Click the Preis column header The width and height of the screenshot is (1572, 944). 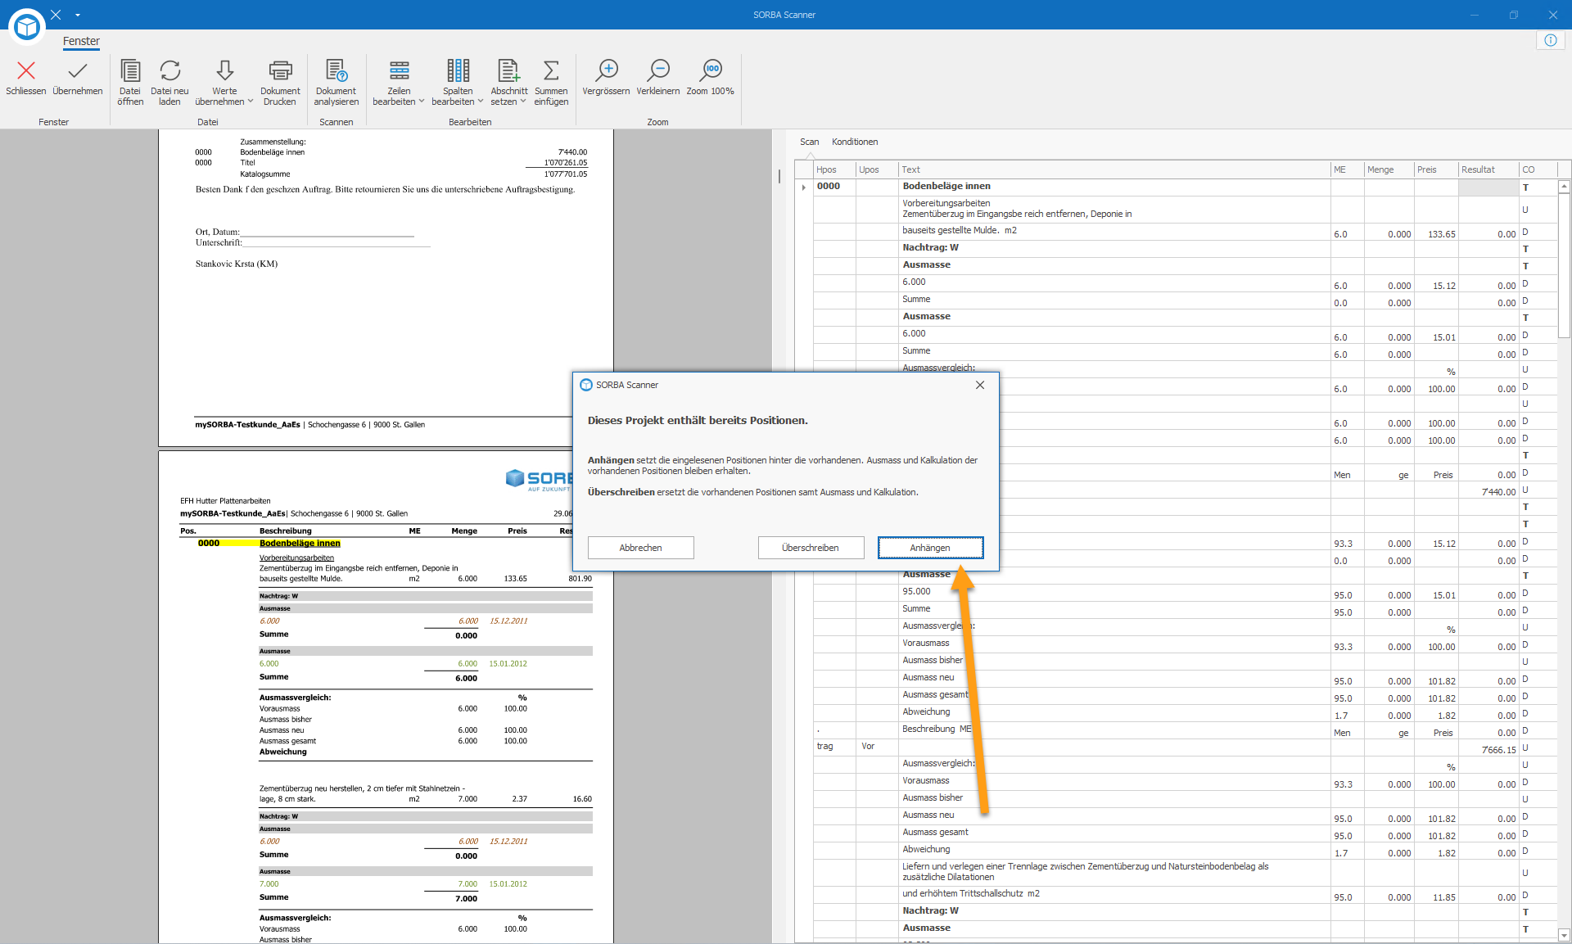1436,169
